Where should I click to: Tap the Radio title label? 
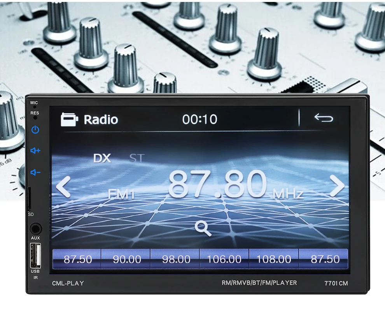[x=101, y=119]
